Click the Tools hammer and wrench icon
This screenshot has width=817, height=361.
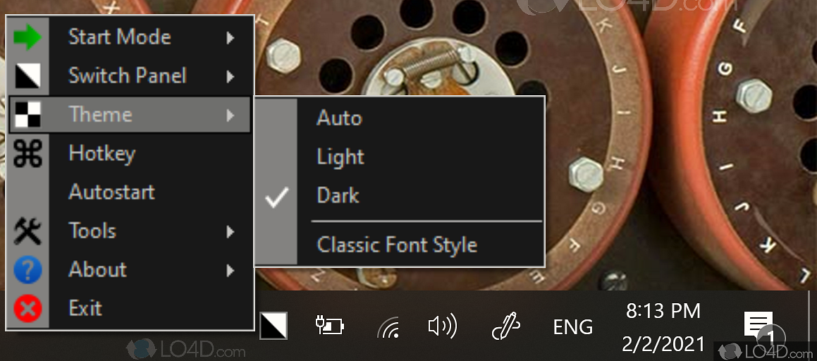point(27,231)
